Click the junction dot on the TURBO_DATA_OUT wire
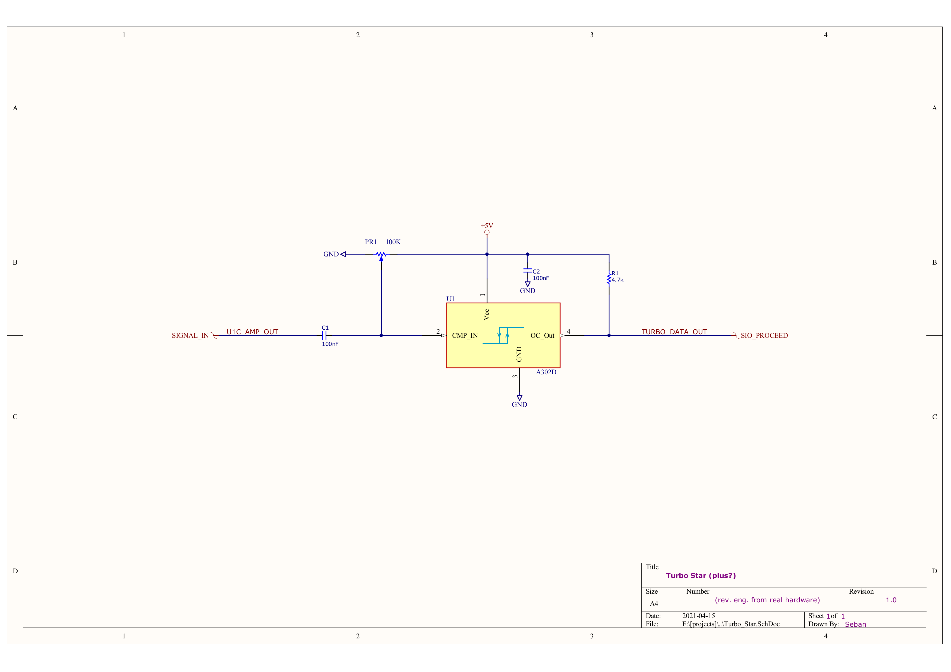The width and height of the screenshot is (951, 672). (x=609, y=335)
